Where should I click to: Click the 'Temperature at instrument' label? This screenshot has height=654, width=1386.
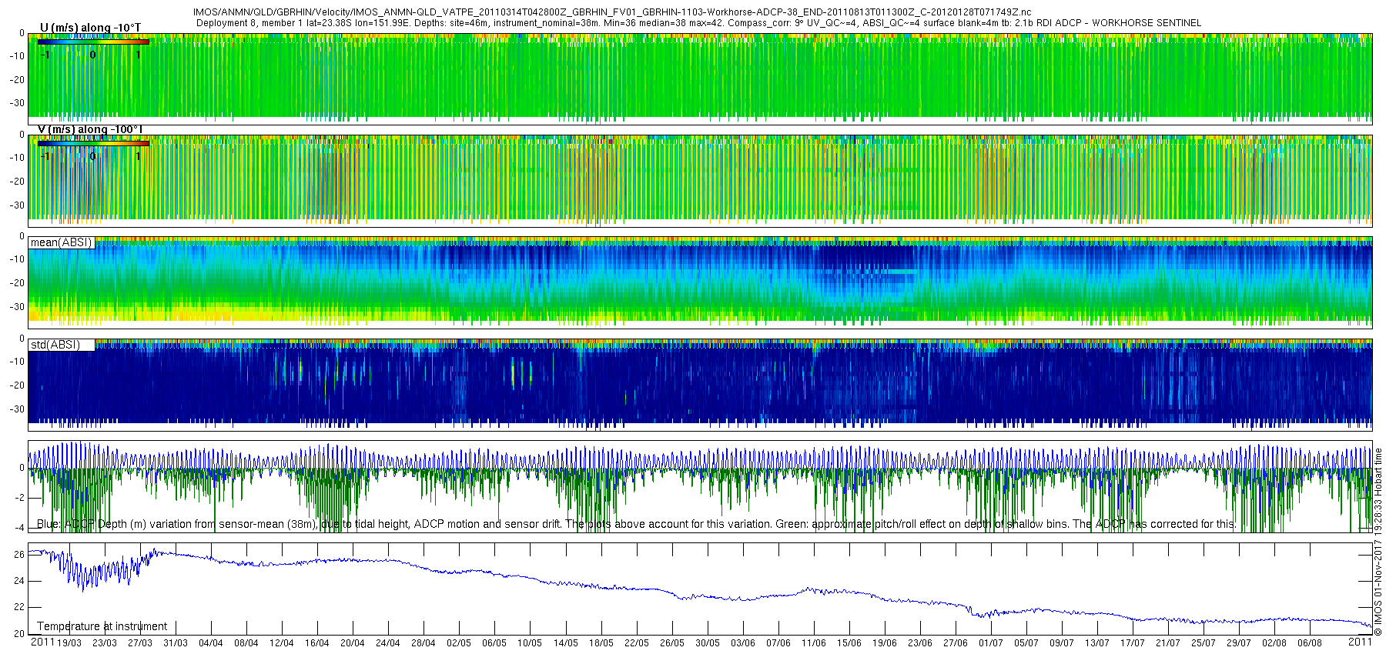point(102,626)
